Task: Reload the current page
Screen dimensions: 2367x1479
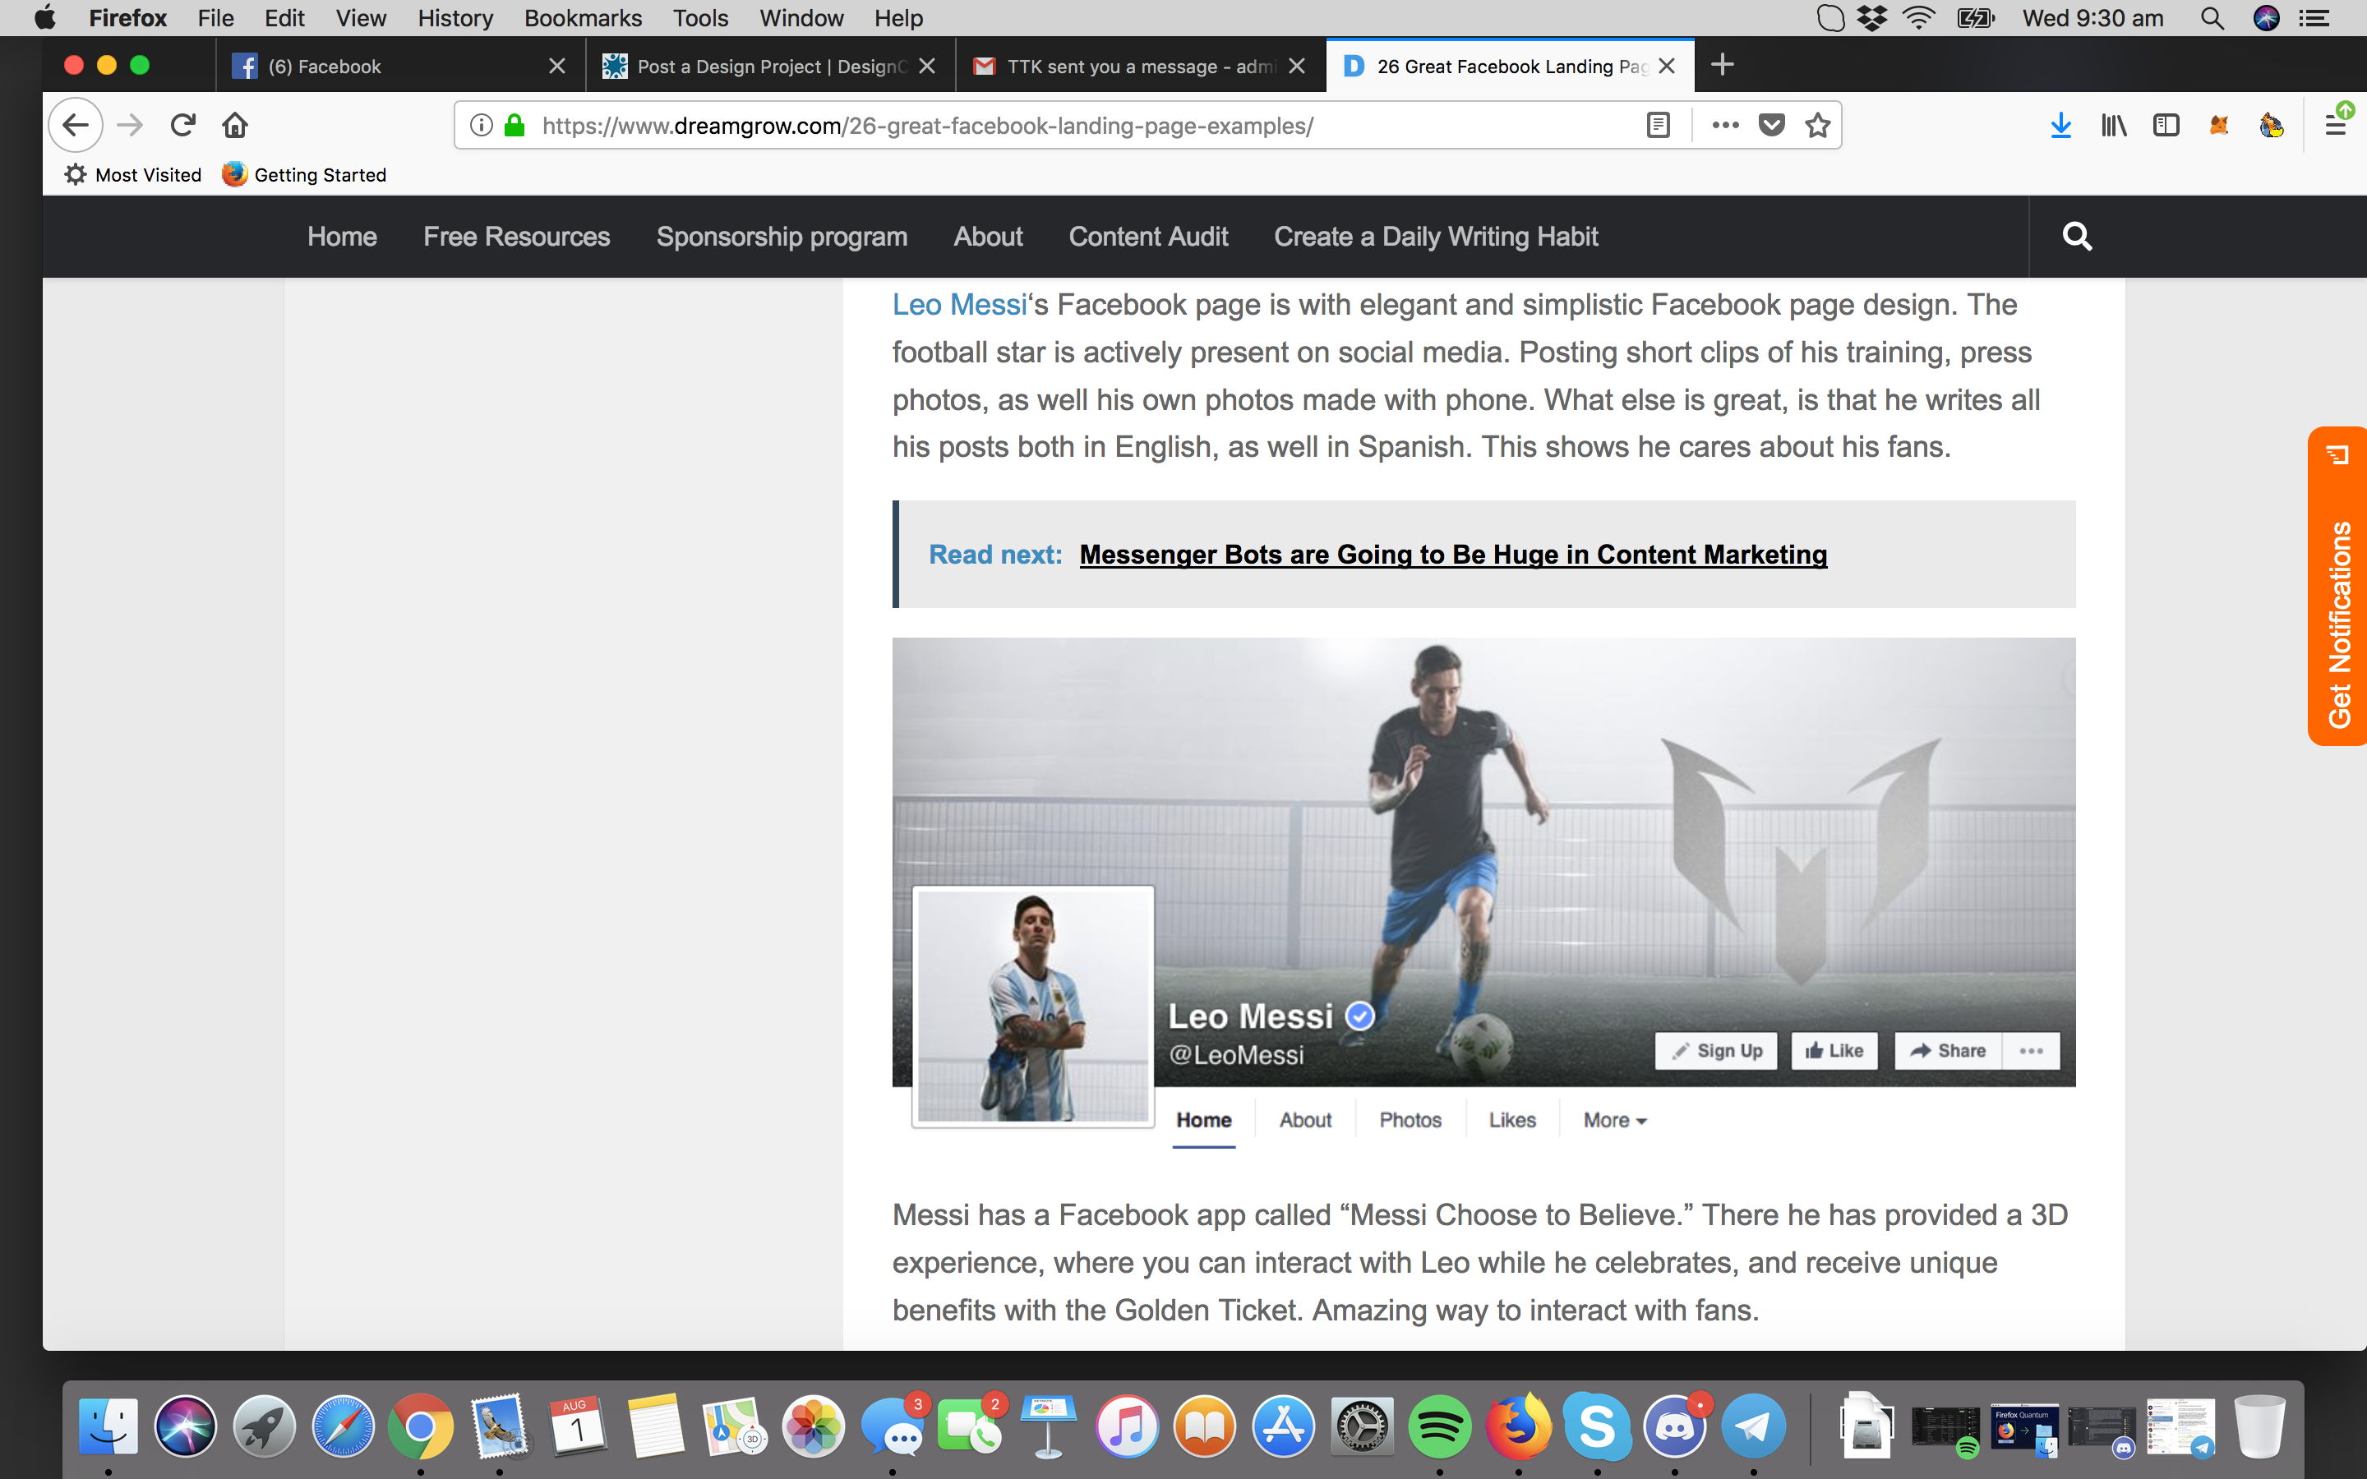Action: pos(183,125)
